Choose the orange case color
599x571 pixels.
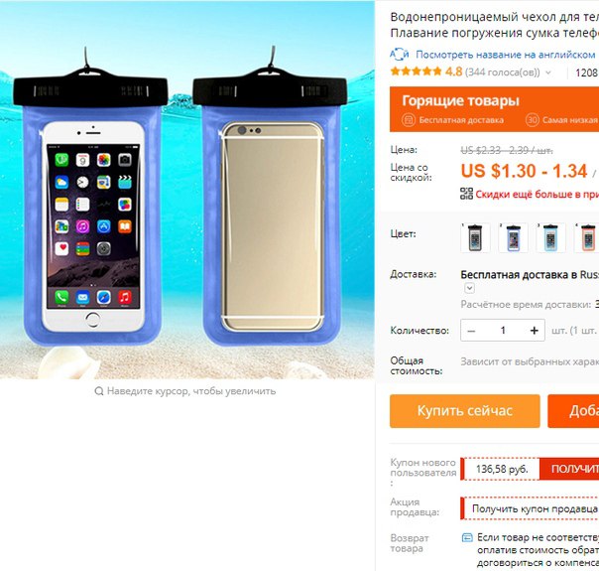click(586, 237)
